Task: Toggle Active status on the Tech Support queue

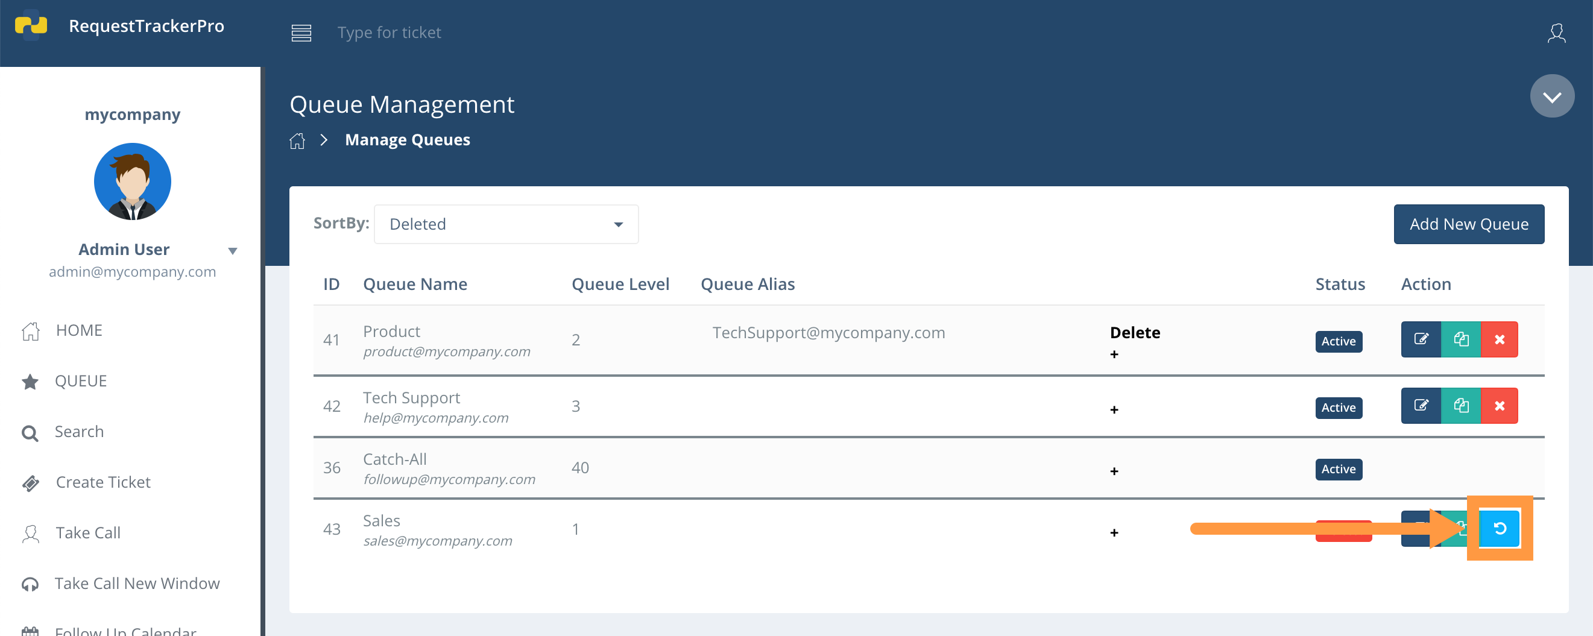Action: pyautogui.click(x=1338, y=408)
